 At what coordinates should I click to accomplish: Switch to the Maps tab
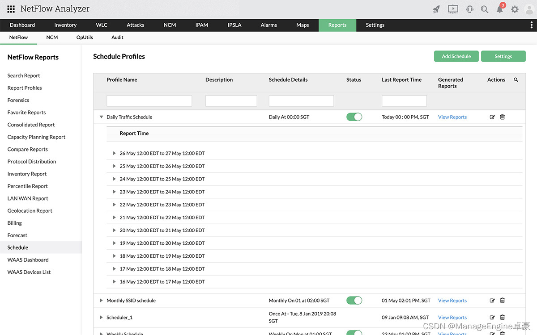tap(303, 25)
